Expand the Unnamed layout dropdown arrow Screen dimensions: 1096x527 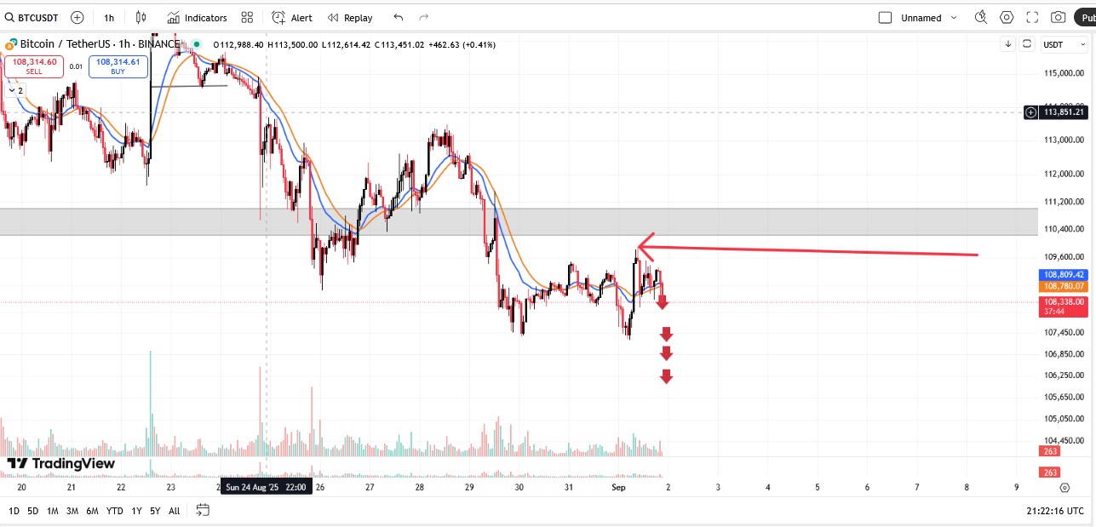pos(954,17)
